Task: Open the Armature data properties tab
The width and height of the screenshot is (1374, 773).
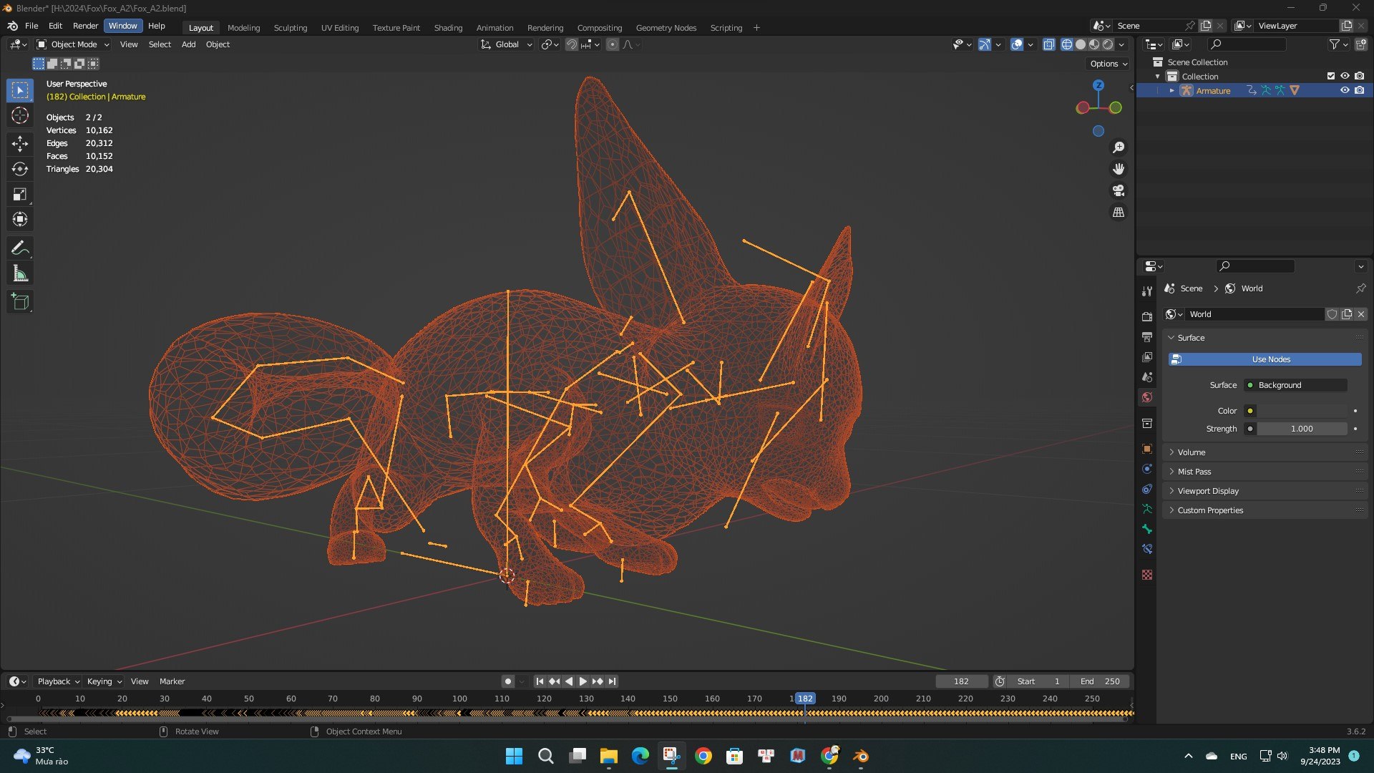Action: click(x=1147, y=509)
